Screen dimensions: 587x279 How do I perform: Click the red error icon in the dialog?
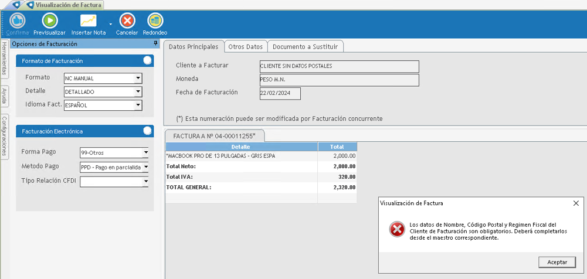pos(397,229)
